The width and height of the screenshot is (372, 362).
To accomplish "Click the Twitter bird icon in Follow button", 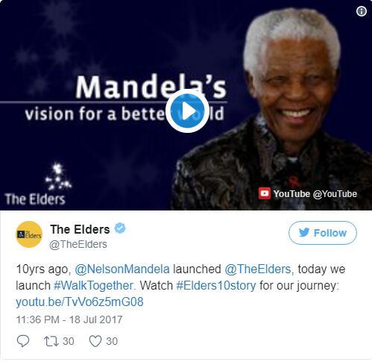I will pyautogui.click(x=304, y=233).
